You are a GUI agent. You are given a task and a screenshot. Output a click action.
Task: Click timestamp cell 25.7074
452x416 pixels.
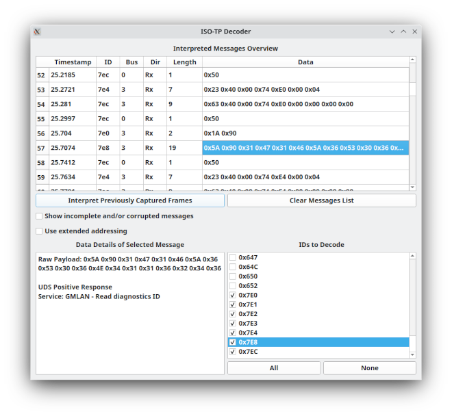73,148
